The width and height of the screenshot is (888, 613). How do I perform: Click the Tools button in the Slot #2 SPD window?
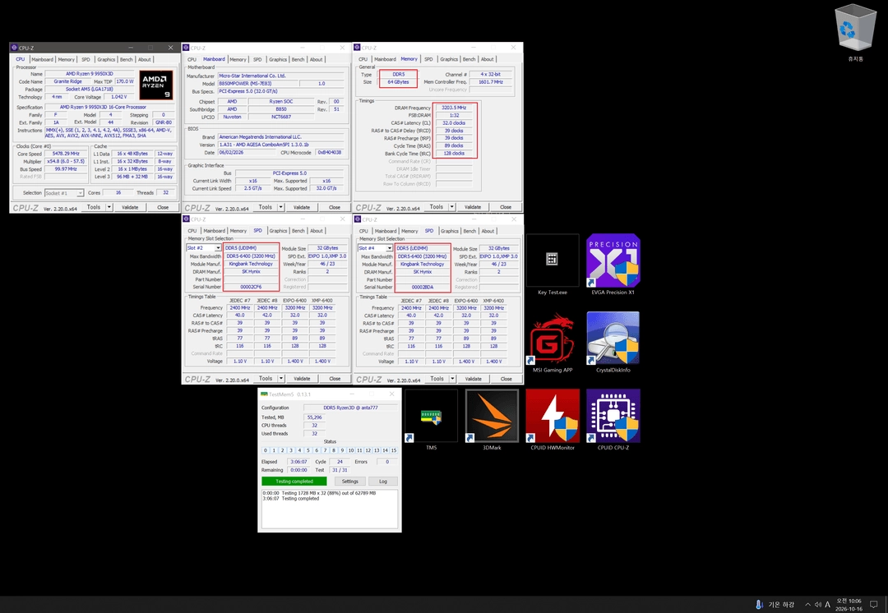coord(265,379)
